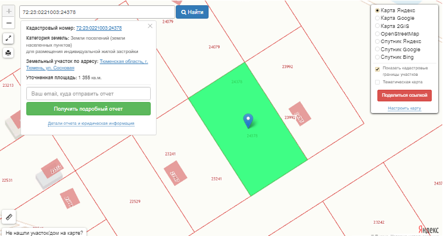Select Спутник Google radio option
Viewport: 444px width, 236px height.
(x=377, y=50)
